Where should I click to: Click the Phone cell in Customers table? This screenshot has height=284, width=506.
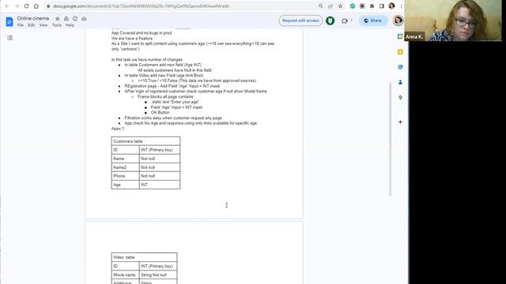[x=125, y=176]
